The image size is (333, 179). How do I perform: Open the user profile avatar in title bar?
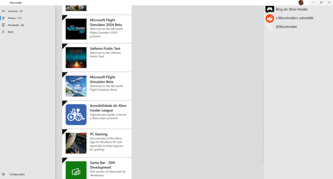[x=301, y=3]
